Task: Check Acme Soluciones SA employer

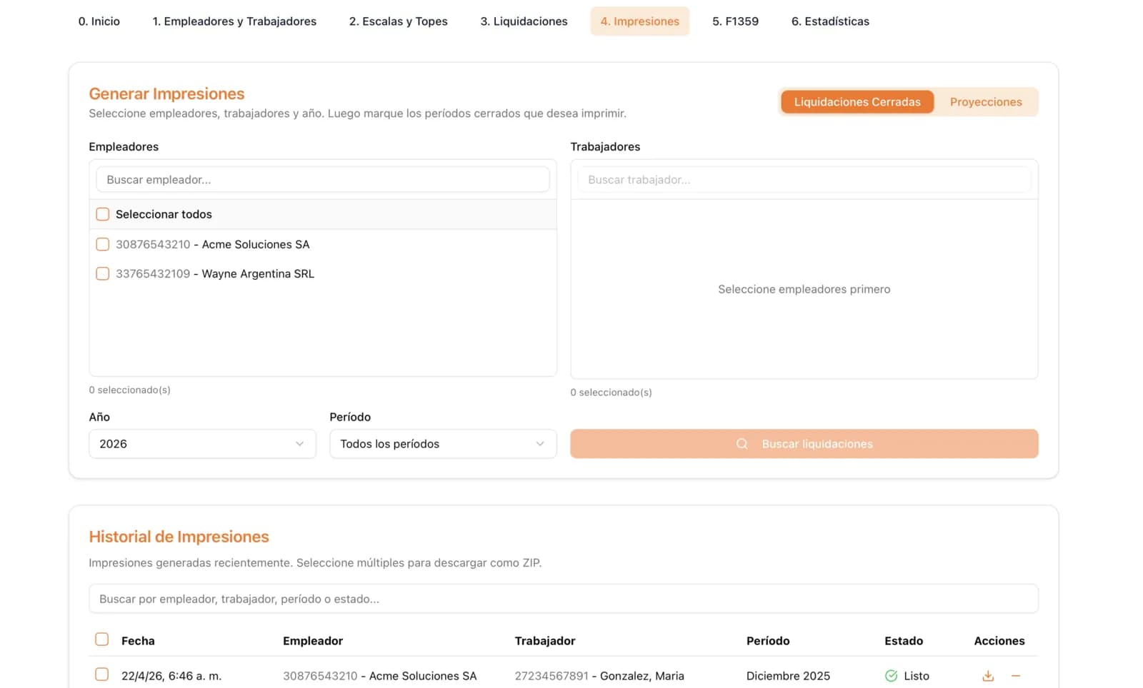Action: click(103, 244)
